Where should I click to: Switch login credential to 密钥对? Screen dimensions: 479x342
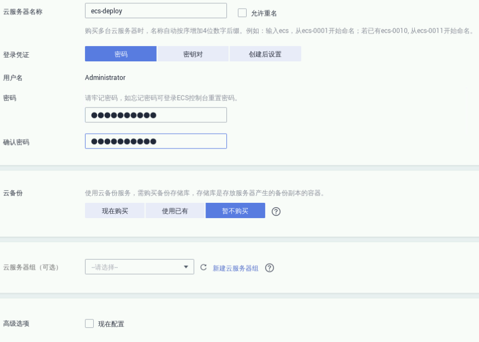pyautogui.click(x=193, y=54)
